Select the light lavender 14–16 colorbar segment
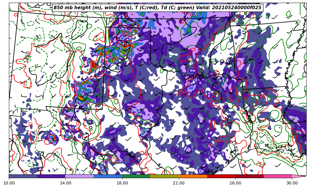The image size is (309, 188). point(80,176)
